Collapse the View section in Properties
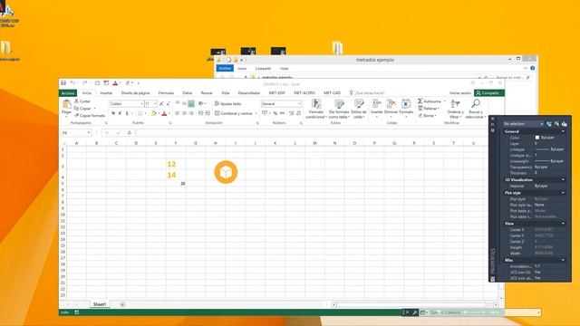This screenshot has width=580, height=326. pos(563,224)
